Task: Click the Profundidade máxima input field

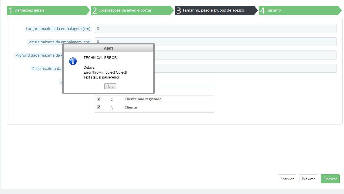Action: (x=245, y=55)
